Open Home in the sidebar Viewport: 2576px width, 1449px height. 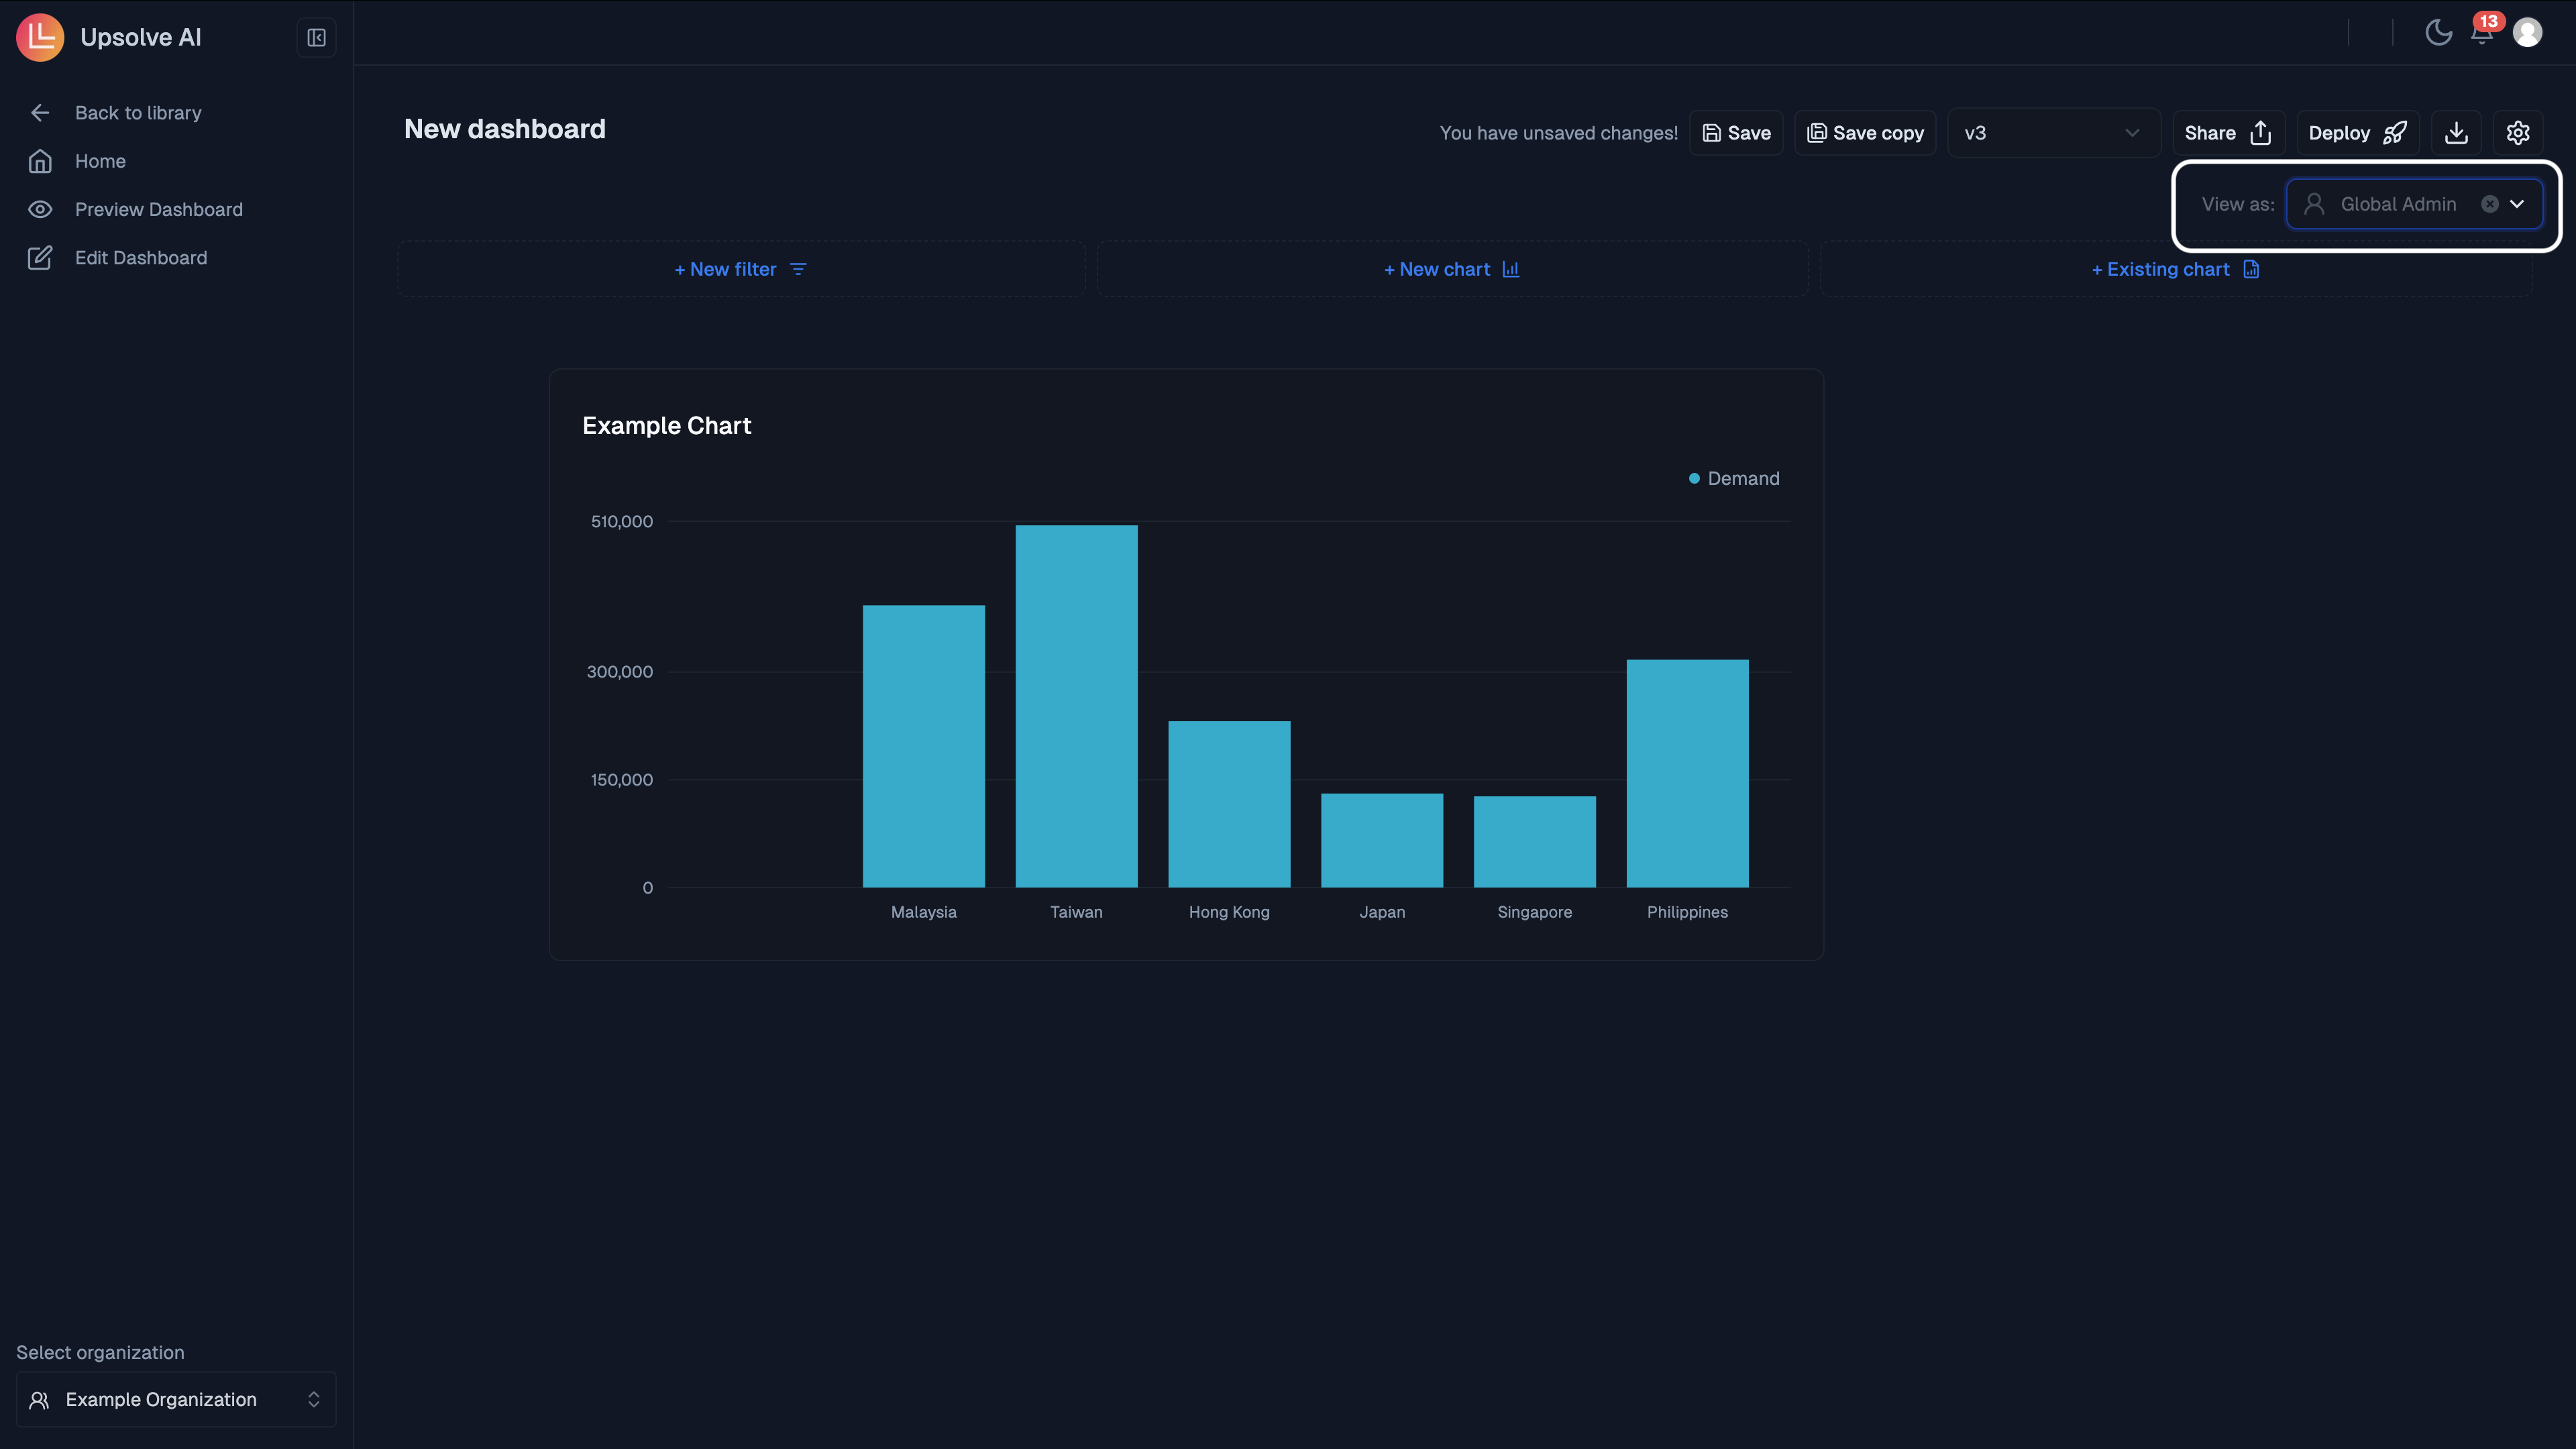(100, 161)
